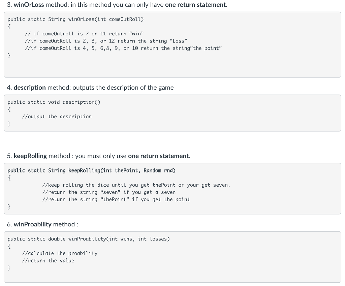This screenshot has width=345, height=286.
Task: Click the winProability method signature line
Action: (x=89, y=239)
